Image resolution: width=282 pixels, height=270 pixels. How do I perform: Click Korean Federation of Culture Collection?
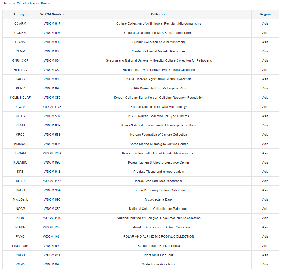(159, 135)
